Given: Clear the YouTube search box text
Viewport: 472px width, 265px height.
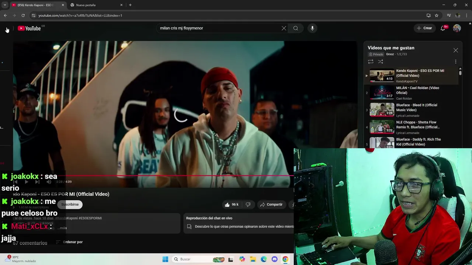Looking at the screenshot, I should pos(284,28).
